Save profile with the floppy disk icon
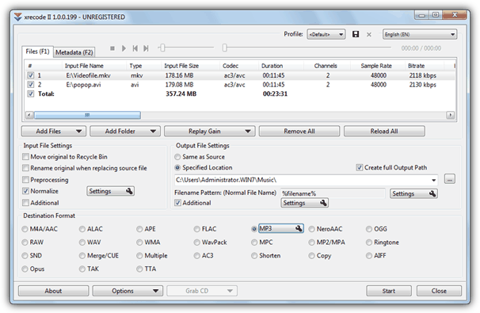 [x=356, y=34]
